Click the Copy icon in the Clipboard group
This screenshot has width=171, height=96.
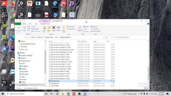pos(24,28)
